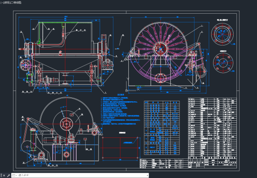This screenshot has width=257, height=178.
Task: Close the command line window
Action: click(x=4, y=176)
